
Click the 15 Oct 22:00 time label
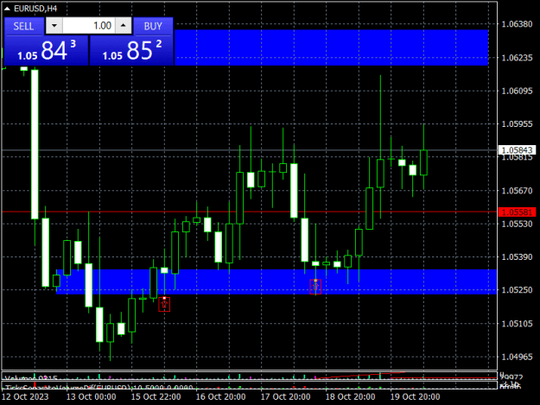(156, 396)
